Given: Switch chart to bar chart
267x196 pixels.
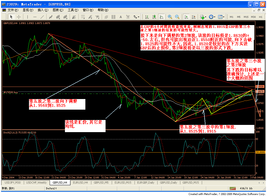Looking at the screenshot, I should 147,17.
